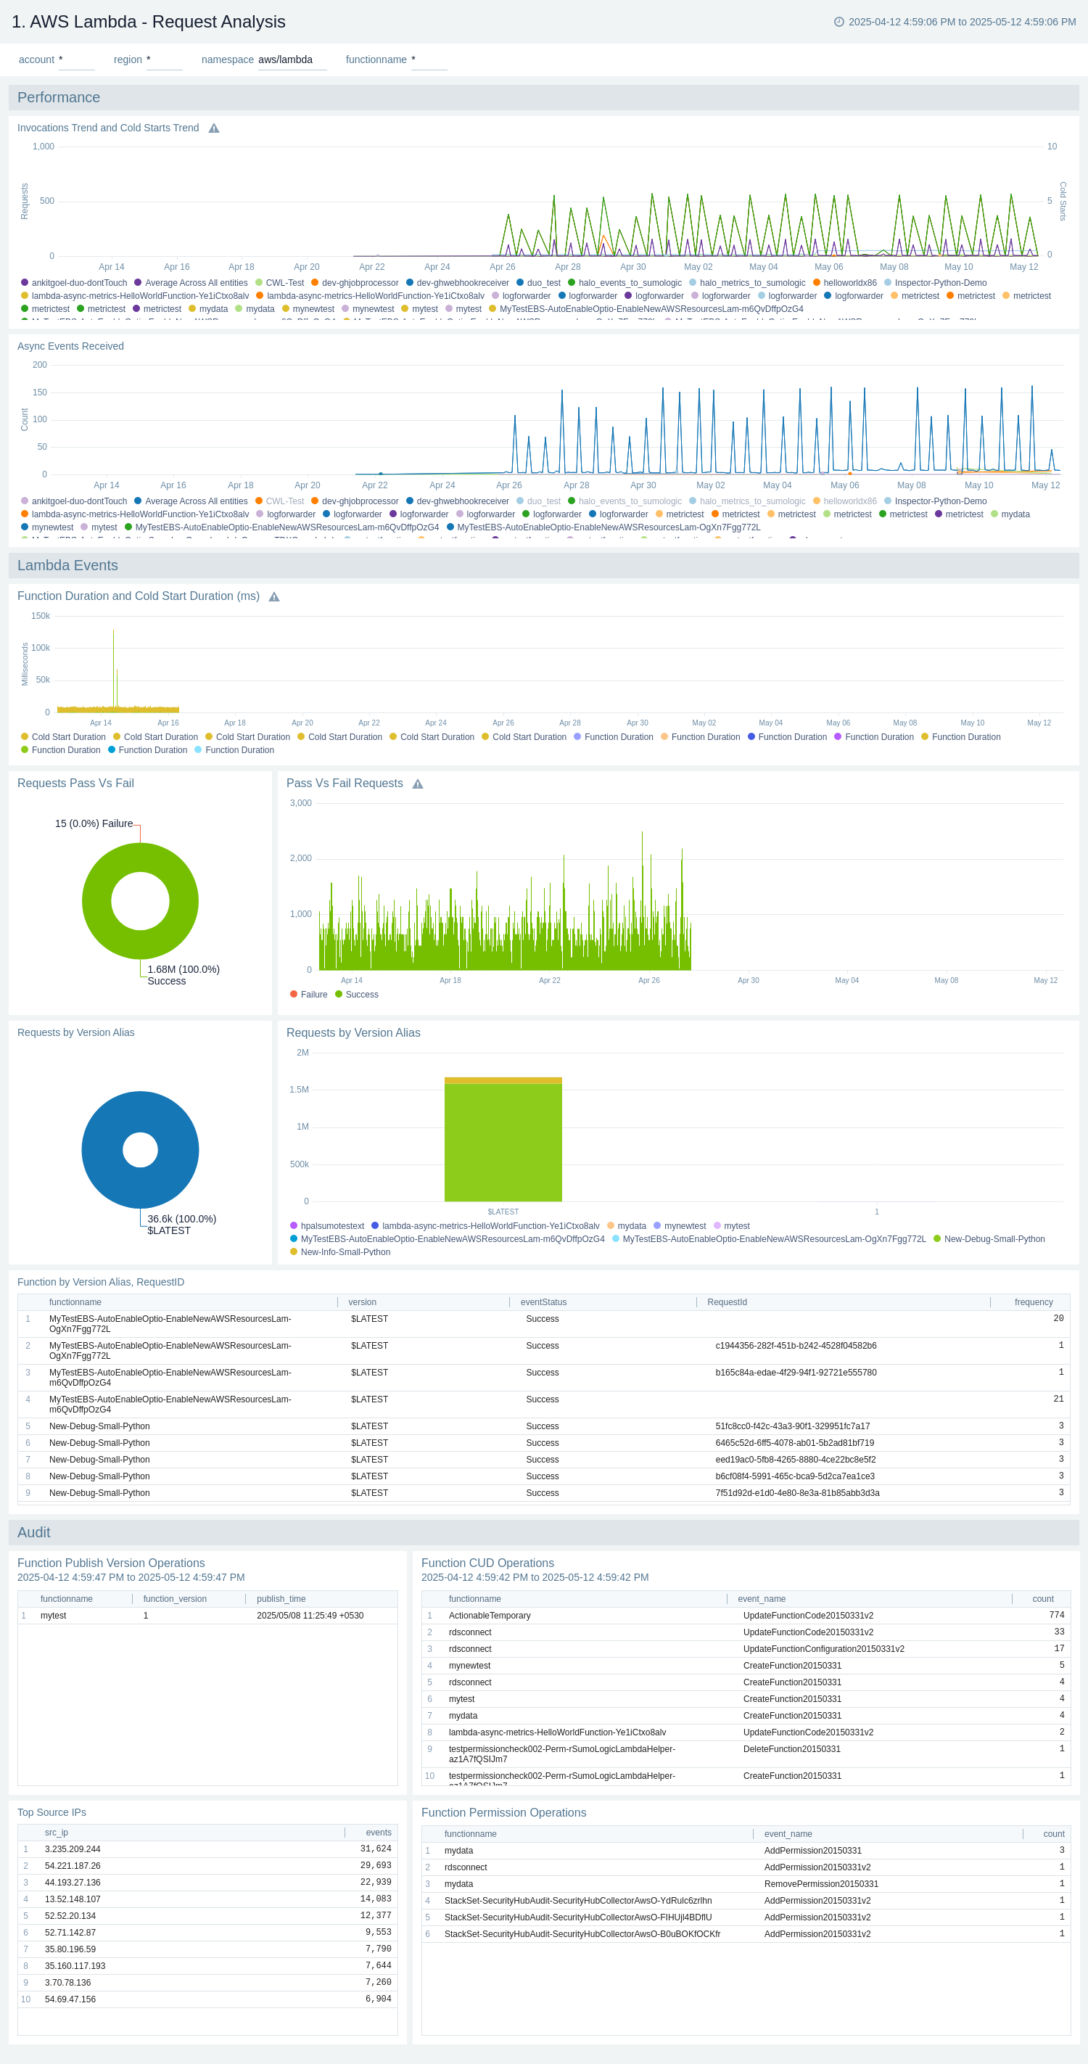This screenshot has height=2064, width=1088.
Task: Sort by the frequency column header
Action: coord(1033,1302)
